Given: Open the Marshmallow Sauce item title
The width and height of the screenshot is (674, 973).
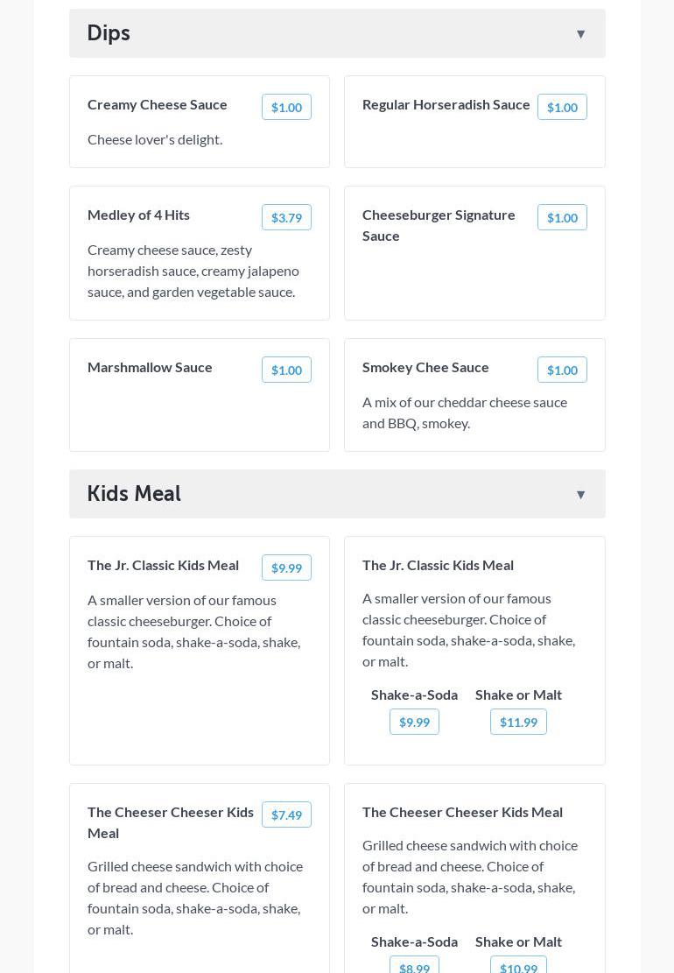Looking at the screenshot, I should (150, 367).
